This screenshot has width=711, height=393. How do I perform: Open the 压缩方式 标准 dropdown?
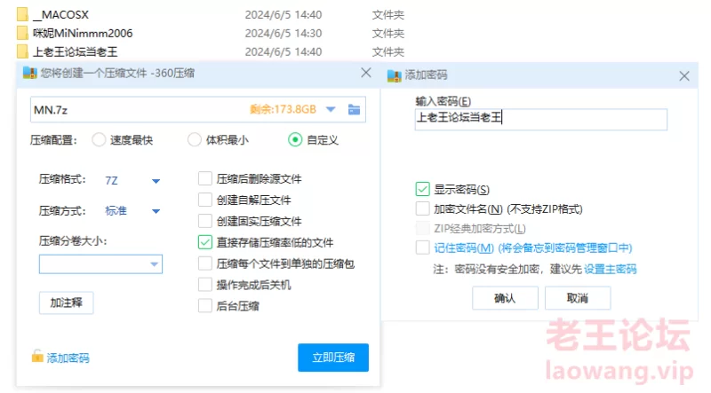point(156,211)
